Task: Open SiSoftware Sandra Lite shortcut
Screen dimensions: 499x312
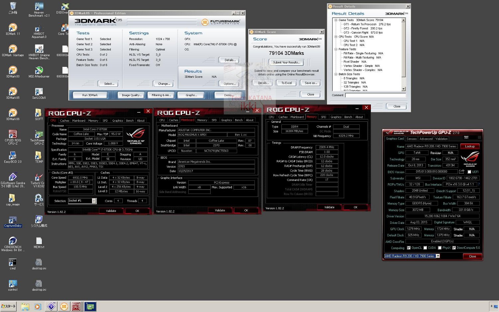Action: [x=13, y=180]
